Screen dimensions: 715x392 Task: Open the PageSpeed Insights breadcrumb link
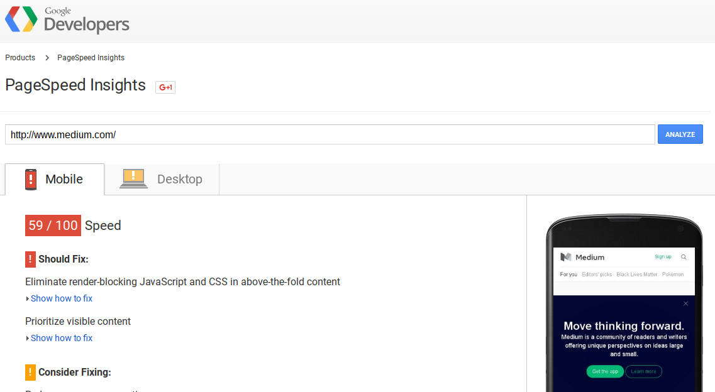pos(91,58)
